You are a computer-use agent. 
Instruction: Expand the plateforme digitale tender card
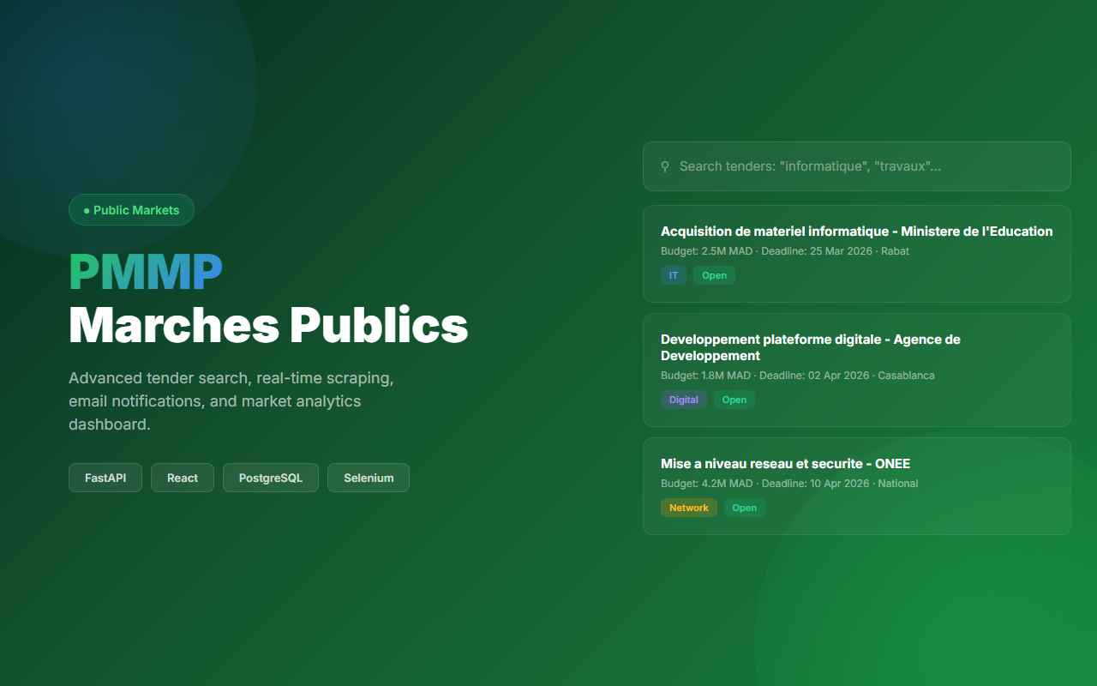856,370
